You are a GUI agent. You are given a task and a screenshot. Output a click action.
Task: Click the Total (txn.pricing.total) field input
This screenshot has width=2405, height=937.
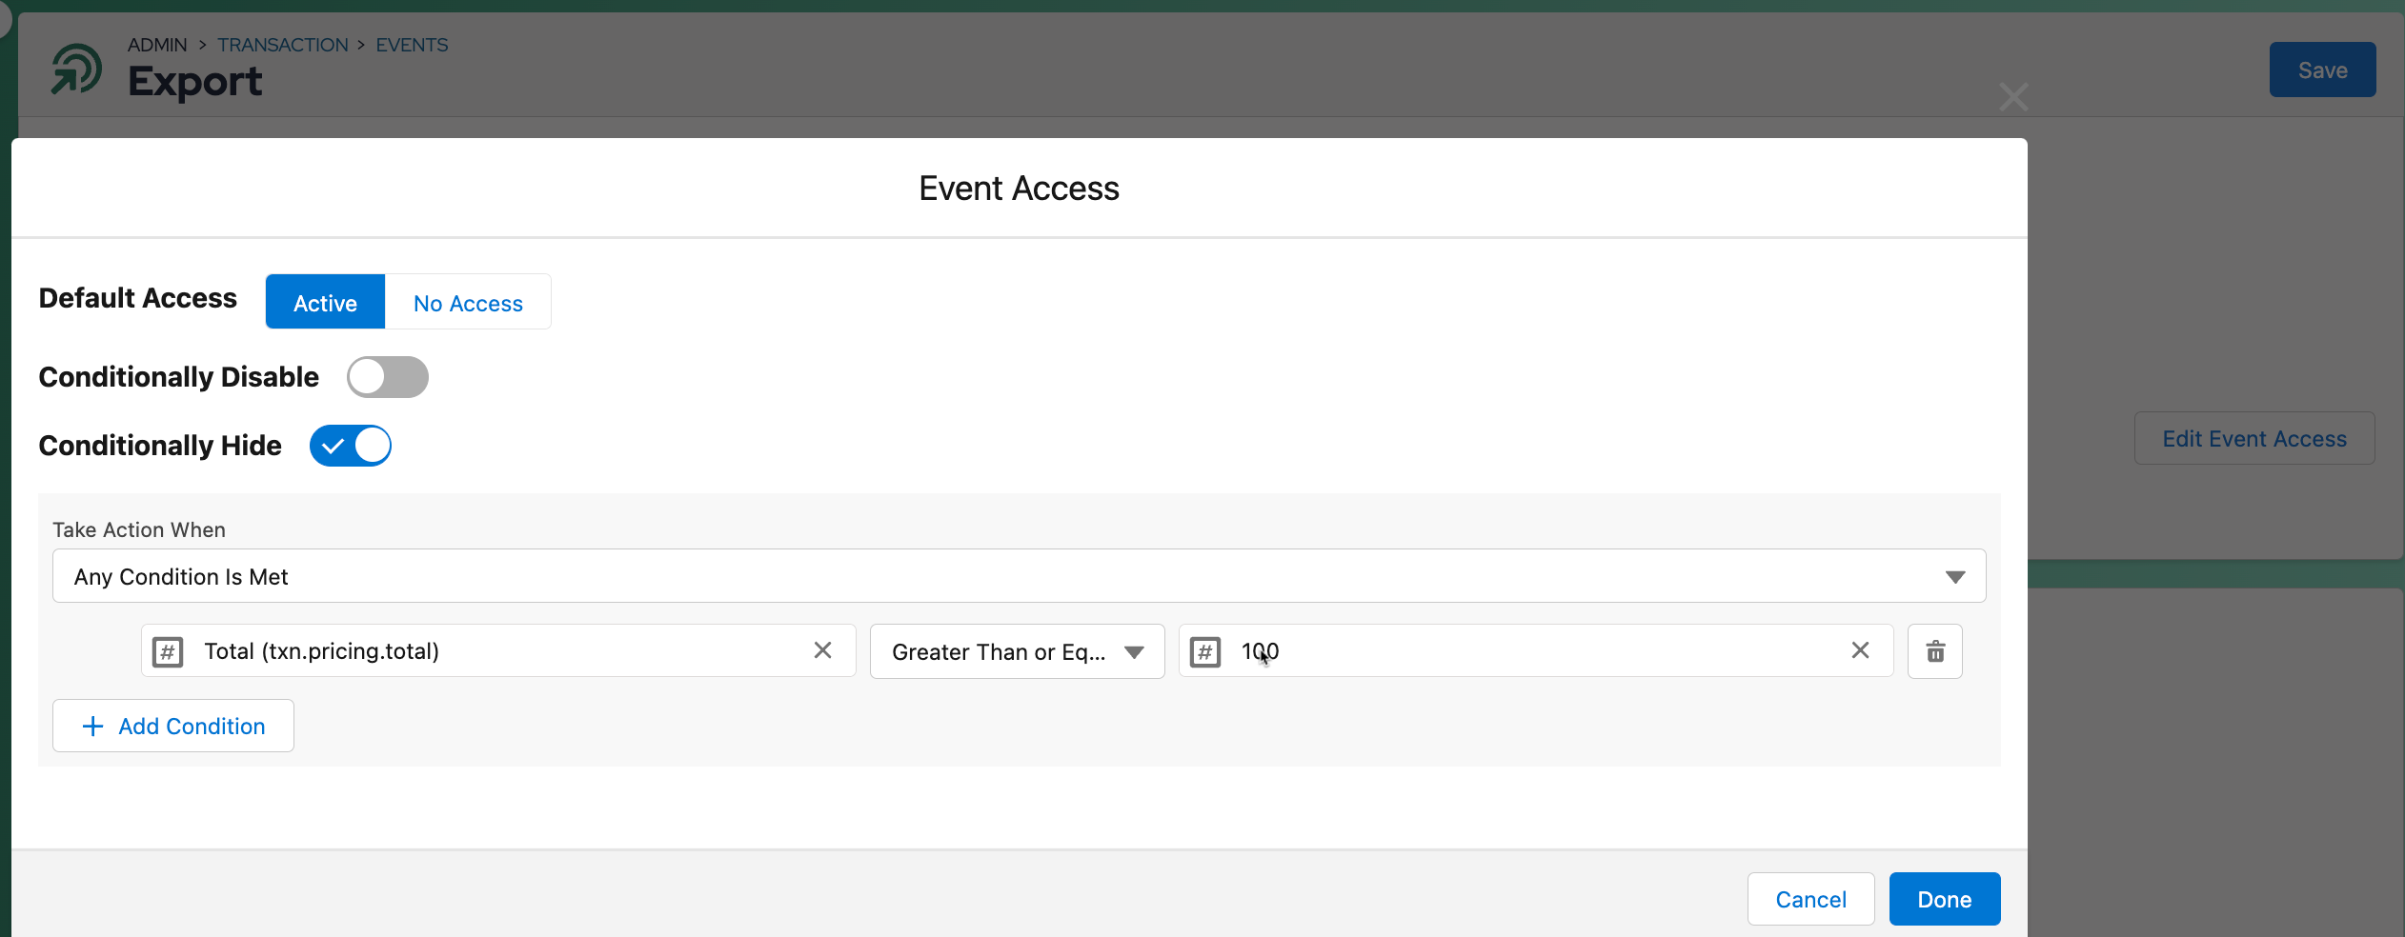click(x=497, y=651)
